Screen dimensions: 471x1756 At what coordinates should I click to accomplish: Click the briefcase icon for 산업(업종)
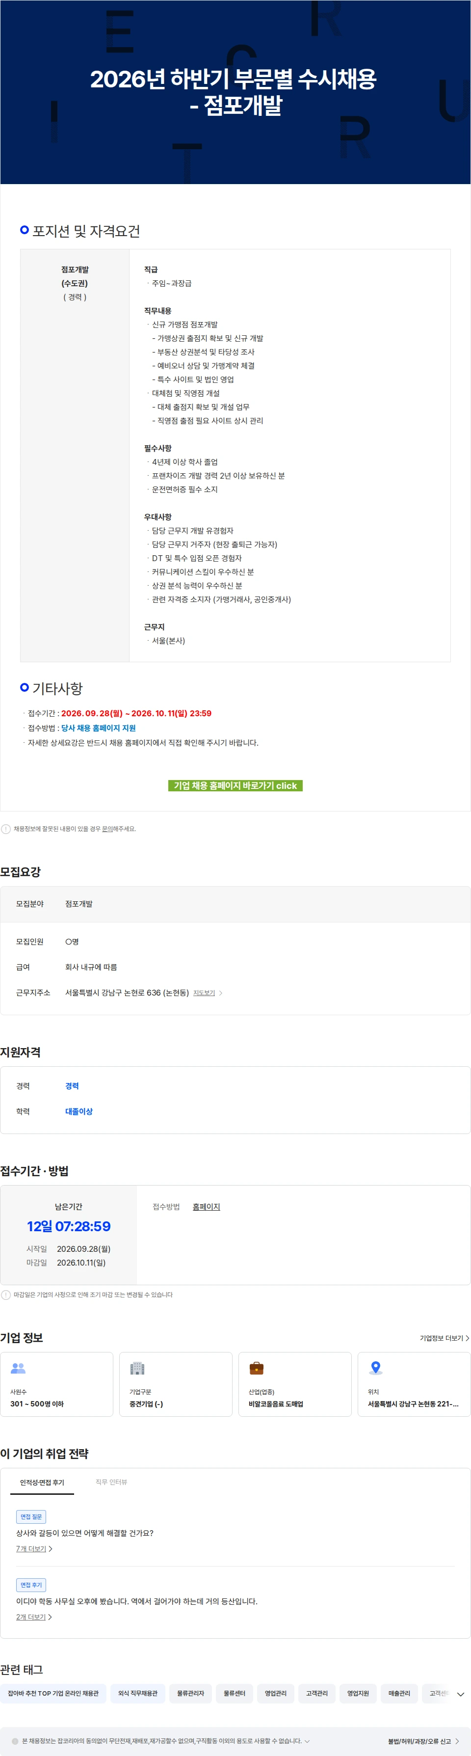pyautogui.click(x=256, y=1368)
